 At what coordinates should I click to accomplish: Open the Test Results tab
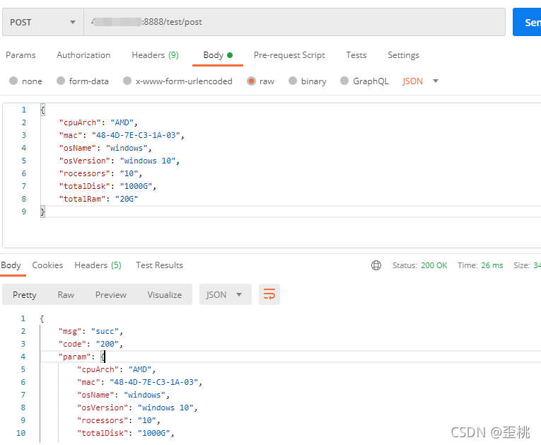tap(159, 265)
